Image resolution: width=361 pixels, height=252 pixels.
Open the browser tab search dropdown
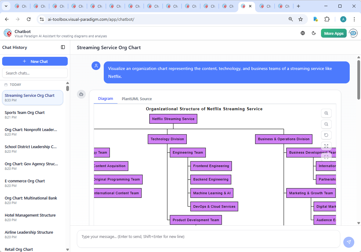pos(6,6)
